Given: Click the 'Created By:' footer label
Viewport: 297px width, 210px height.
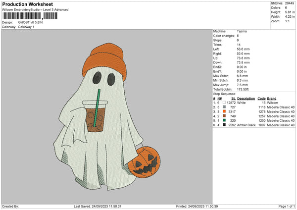Looking at the screenshot, I should coord(10,207).
